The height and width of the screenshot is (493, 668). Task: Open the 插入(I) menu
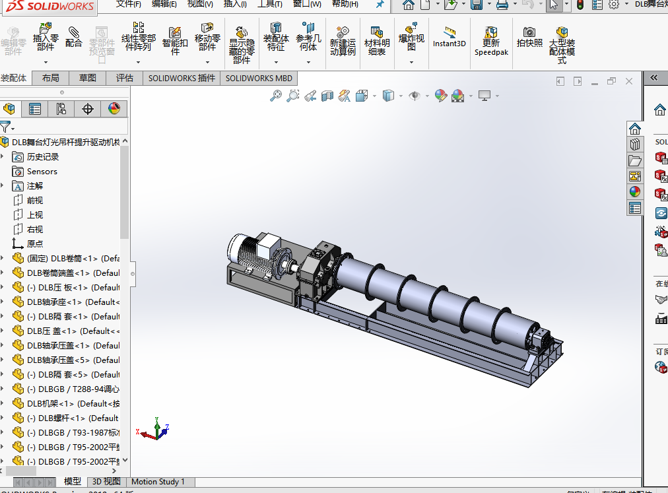(235, 4)
